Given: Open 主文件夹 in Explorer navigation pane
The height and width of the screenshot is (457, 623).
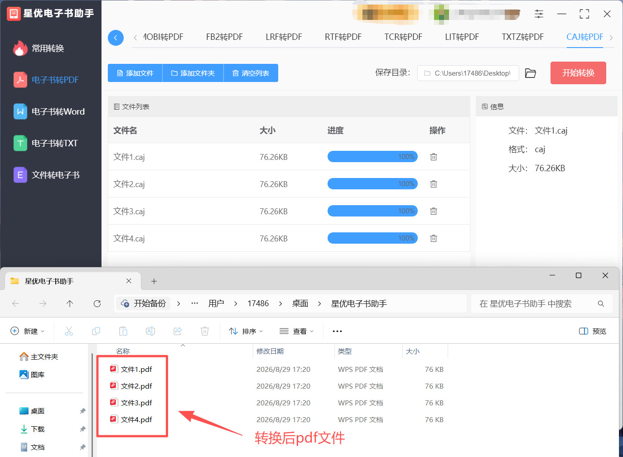Looking at the screenshot, I should 39,357.
